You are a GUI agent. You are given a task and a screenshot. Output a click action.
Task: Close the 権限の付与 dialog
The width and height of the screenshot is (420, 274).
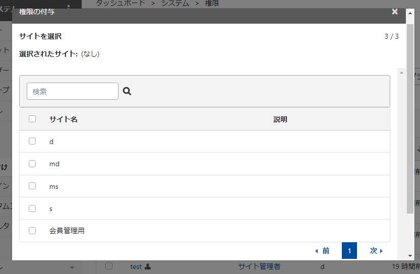(x=395, y=12)
